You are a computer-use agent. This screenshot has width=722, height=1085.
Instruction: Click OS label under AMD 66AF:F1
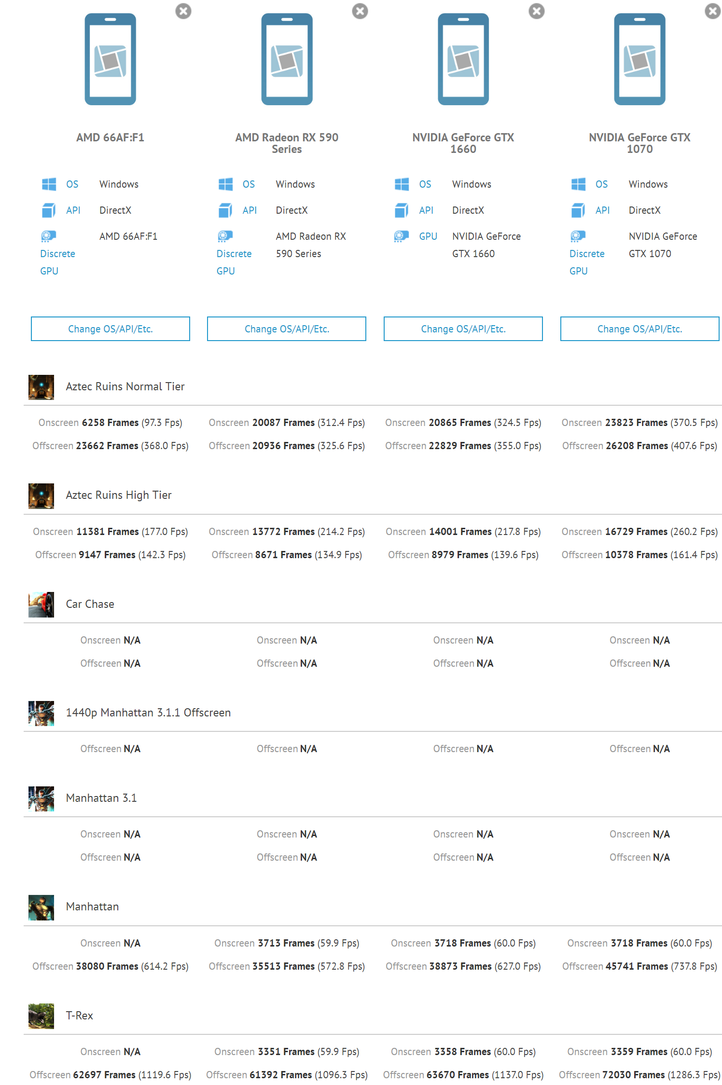[x=72, y=184]
